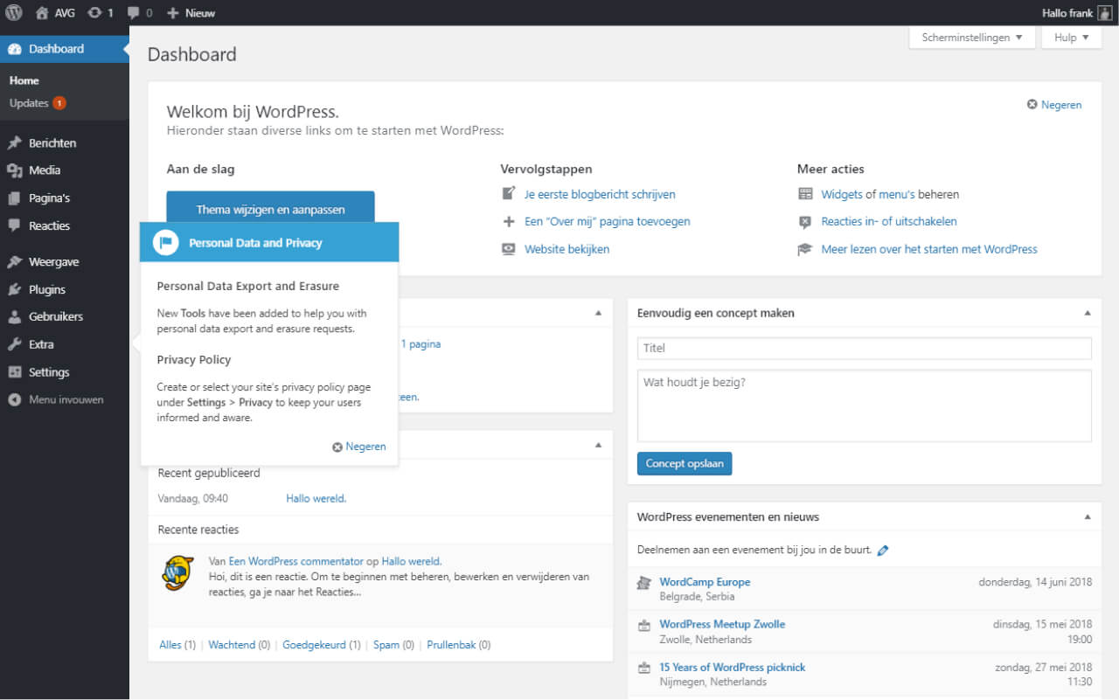
Task: Click the WordPress logo in the admin bar
Action: tap(12, 12)
